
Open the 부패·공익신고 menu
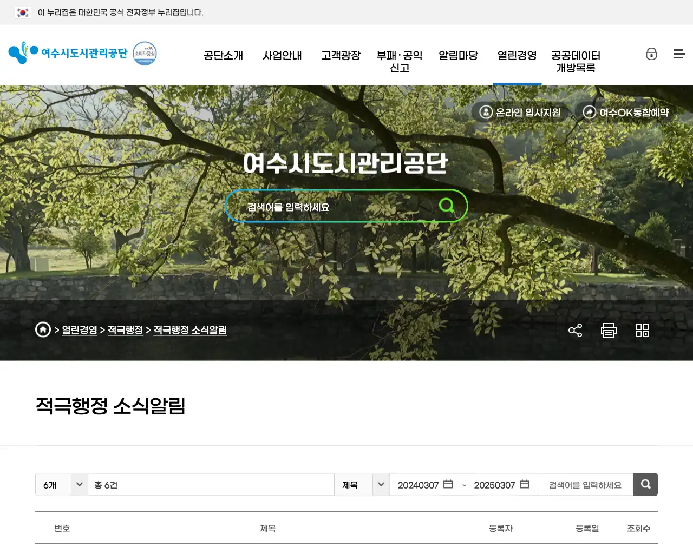point(400,61)
